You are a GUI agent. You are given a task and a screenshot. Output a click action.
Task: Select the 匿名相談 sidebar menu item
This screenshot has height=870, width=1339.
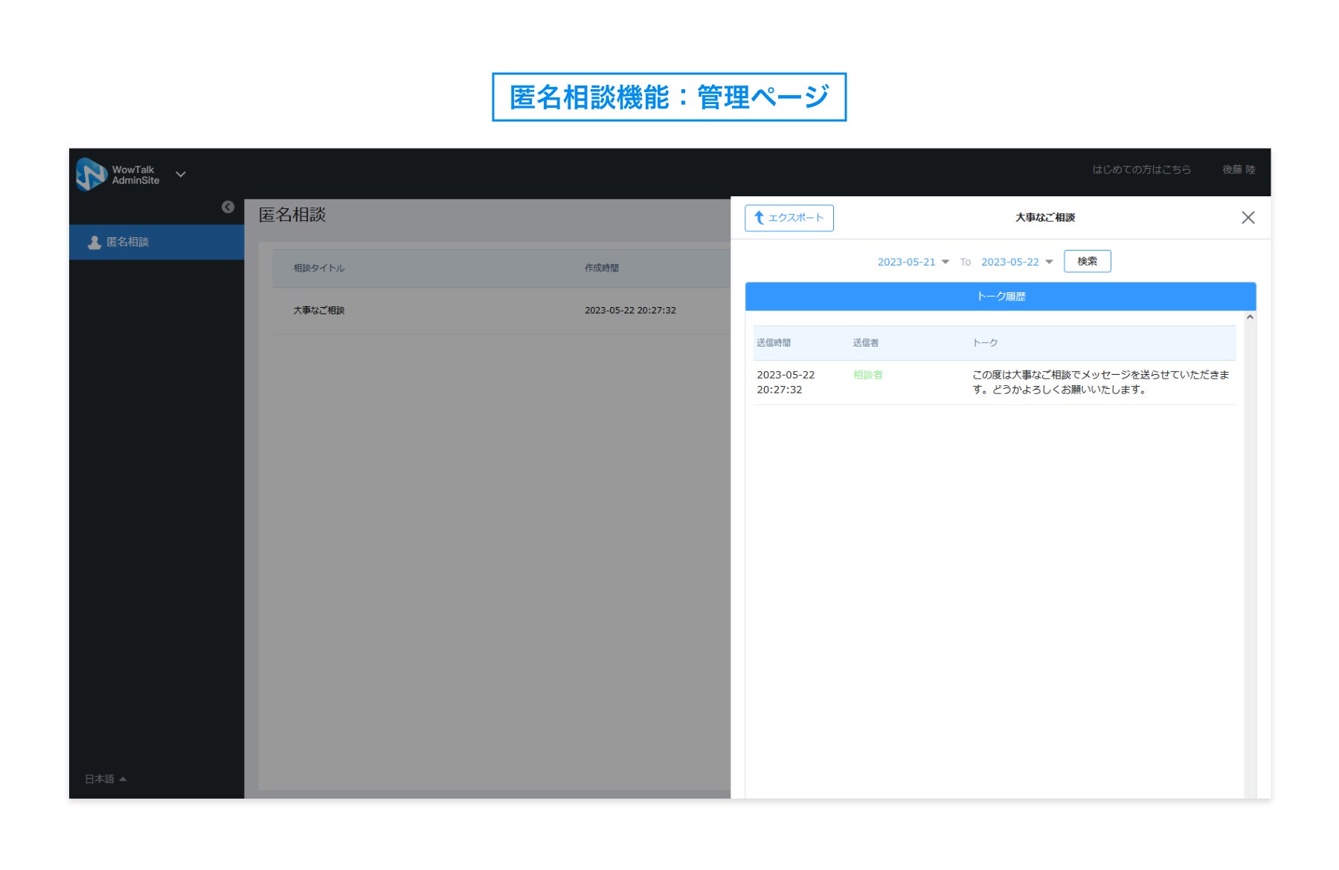tap(156, 242)
